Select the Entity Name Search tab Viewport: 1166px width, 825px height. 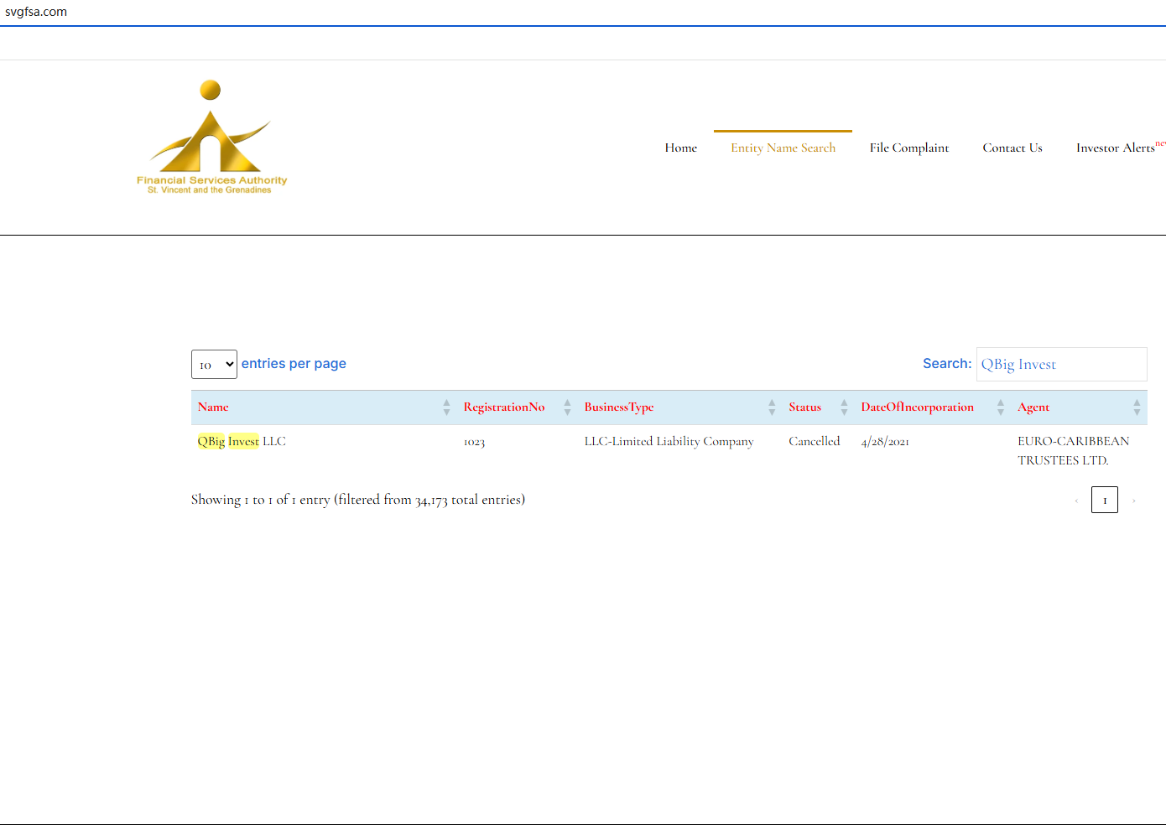point(783,148)
